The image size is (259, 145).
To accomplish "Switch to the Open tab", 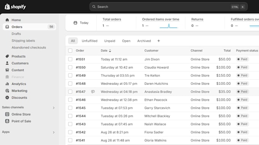I will click(126, 41).
